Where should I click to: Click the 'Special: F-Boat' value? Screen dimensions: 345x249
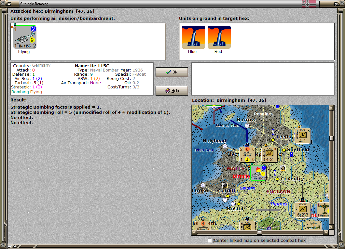tap(139, 74)
